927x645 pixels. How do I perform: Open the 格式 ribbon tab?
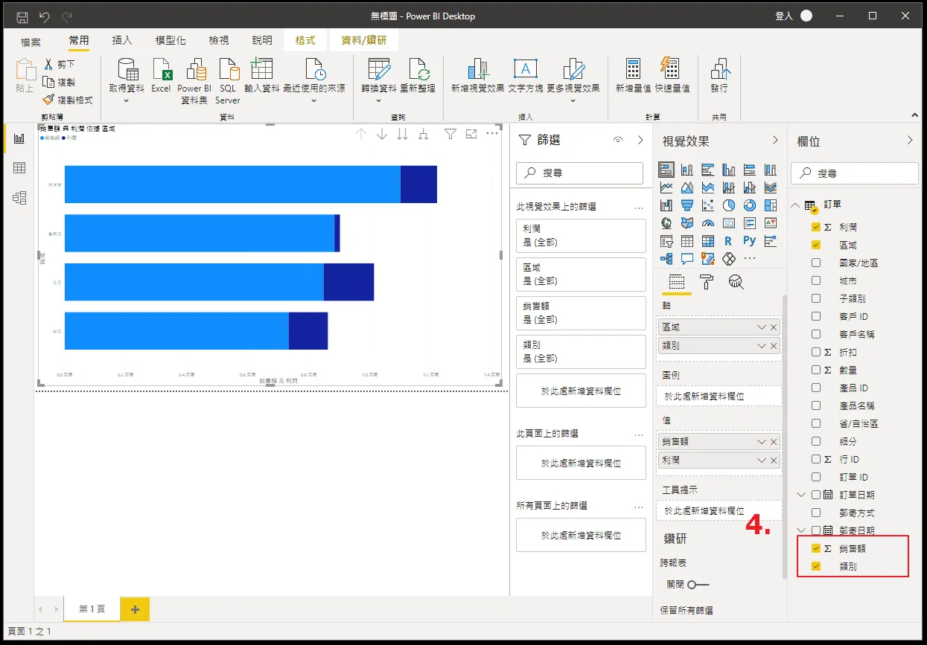305,40
